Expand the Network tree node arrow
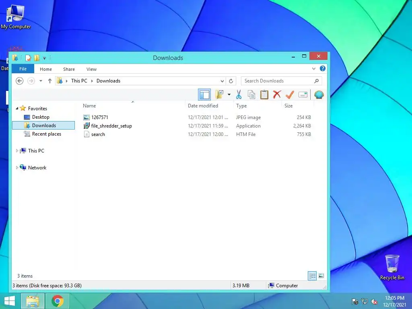The width and height of the screenshot is (412, 309). pos(17,168)
